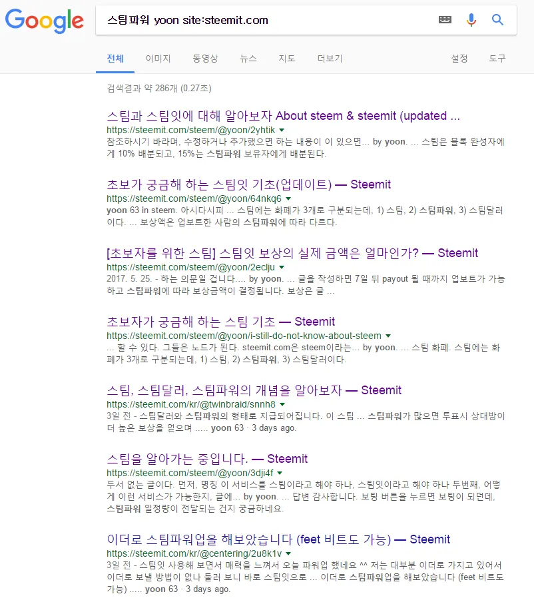Expand dropdown arrow beside @yoon/2yhtik URL
The image size is (534, 602).
pos(282,130)
